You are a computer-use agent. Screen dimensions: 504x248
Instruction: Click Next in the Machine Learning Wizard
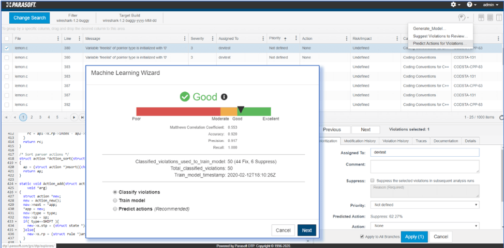306,230
